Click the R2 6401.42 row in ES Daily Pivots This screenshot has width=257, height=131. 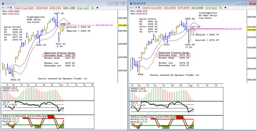149,22
